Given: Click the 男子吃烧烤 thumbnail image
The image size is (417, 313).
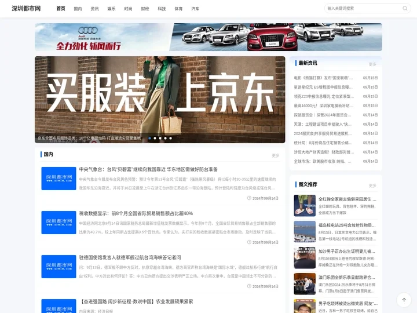Looking at the screenshot, I should 305,306.
